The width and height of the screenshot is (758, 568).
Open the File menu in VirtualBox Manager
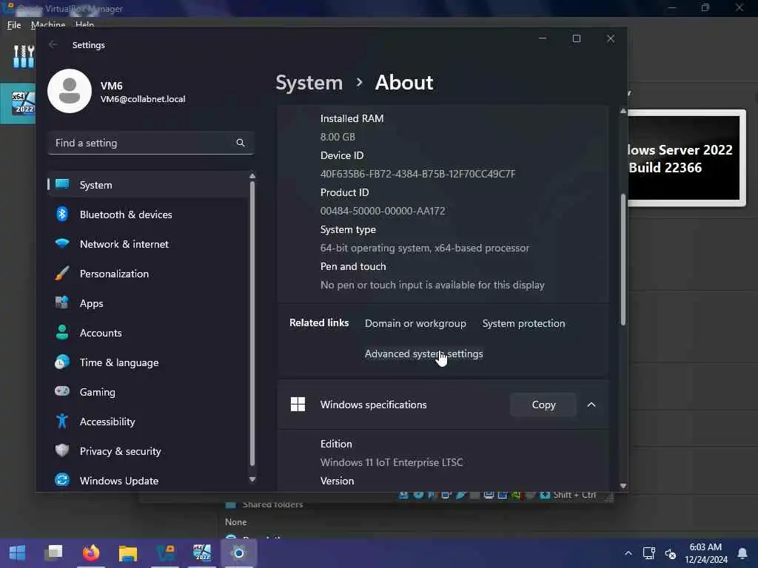click(x=14, y=25)
